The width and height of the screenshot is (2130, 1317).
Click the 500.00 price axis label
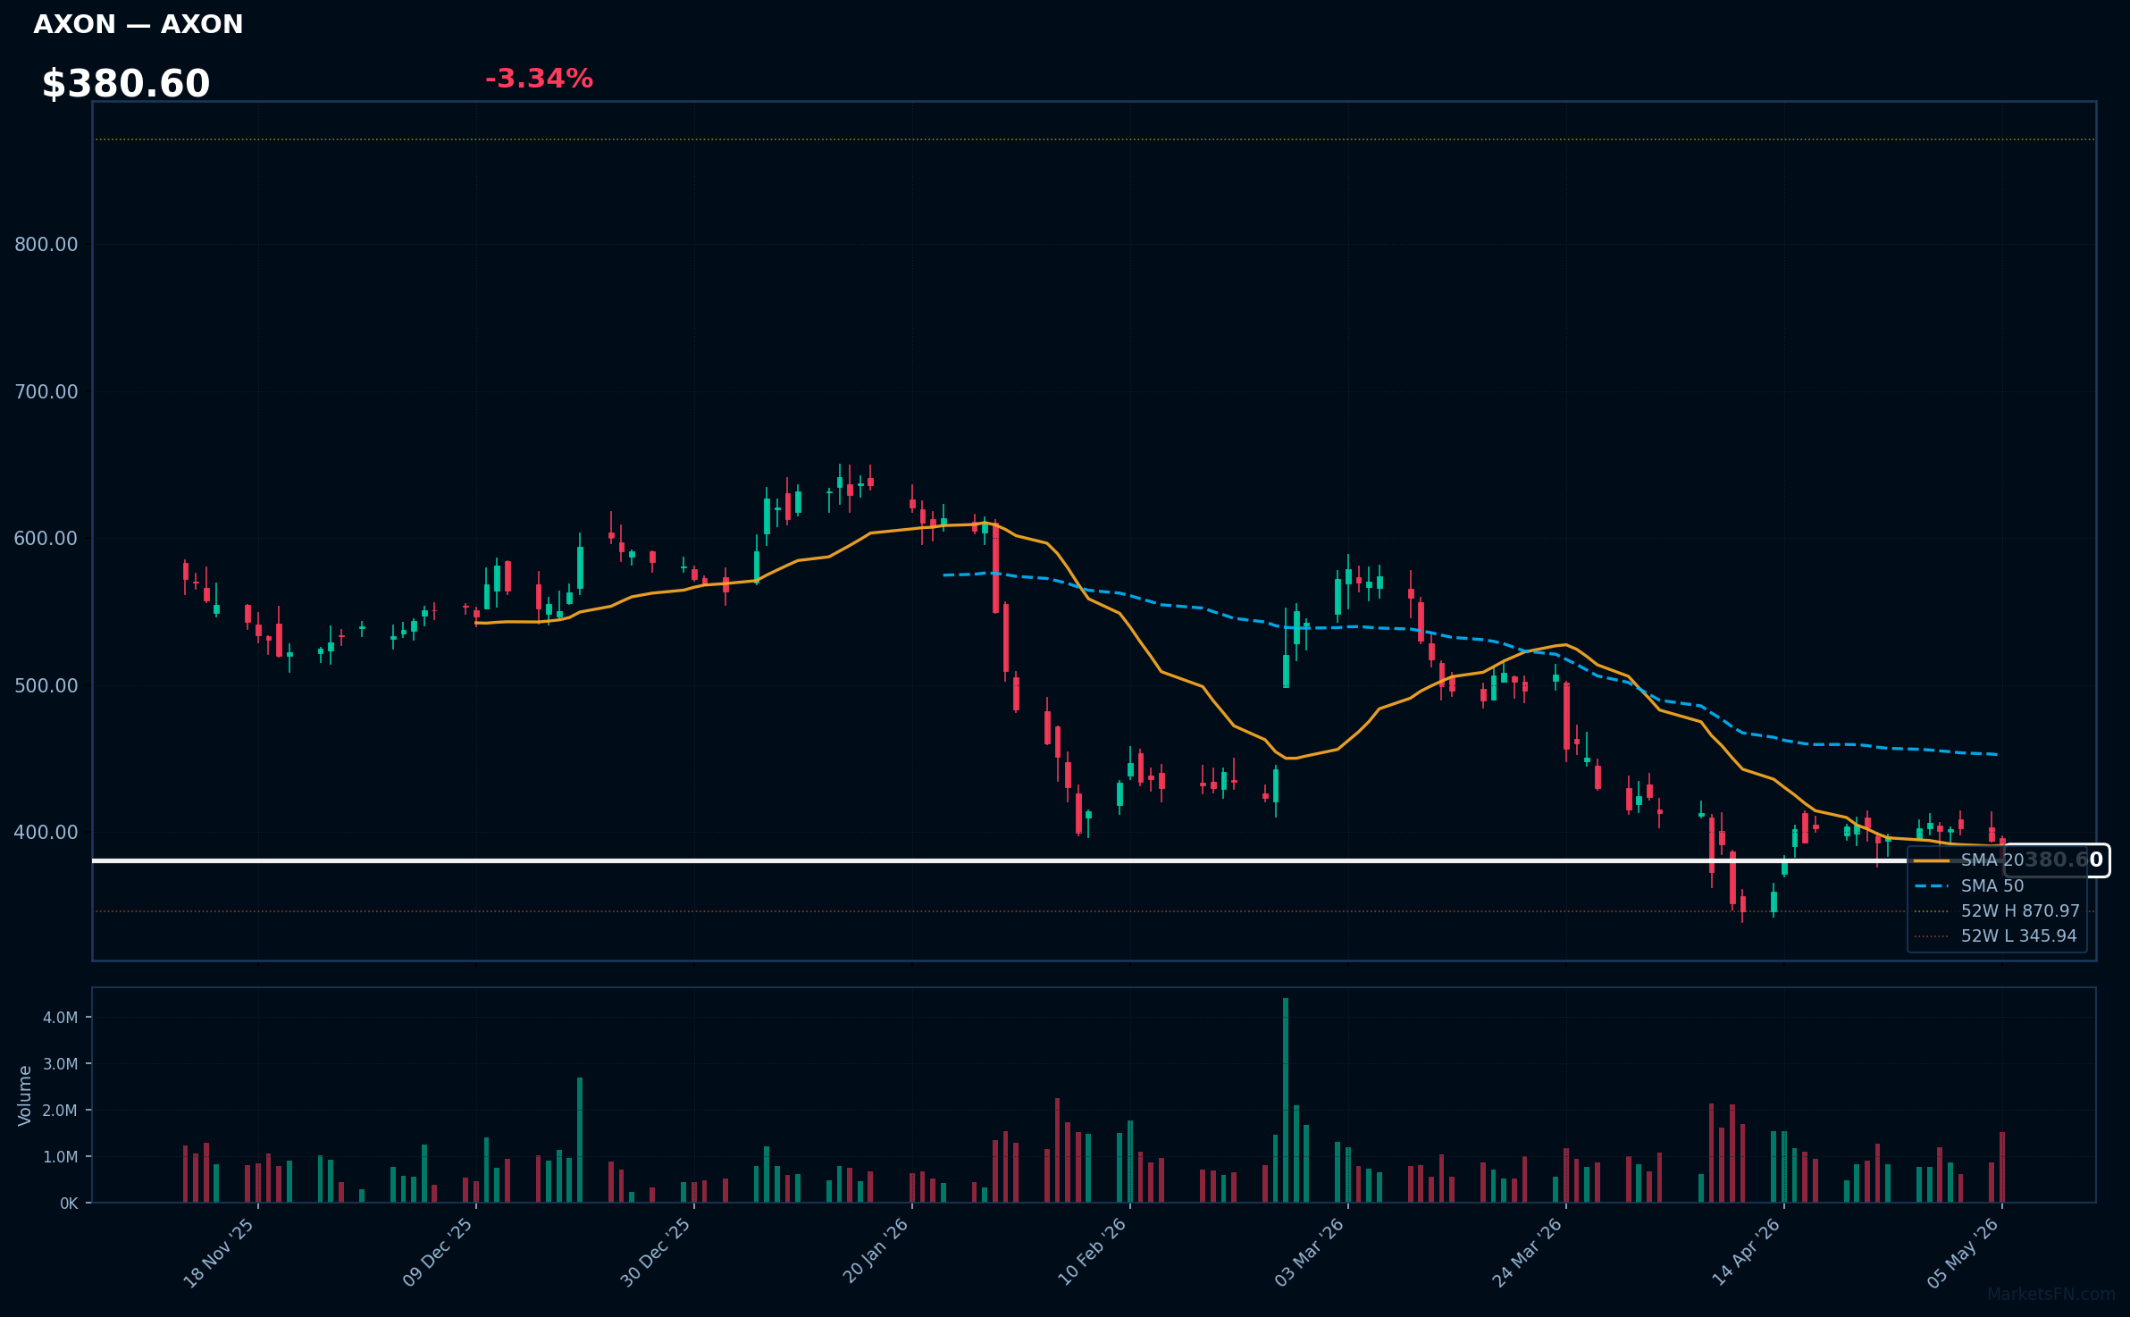tap(46, 685)
